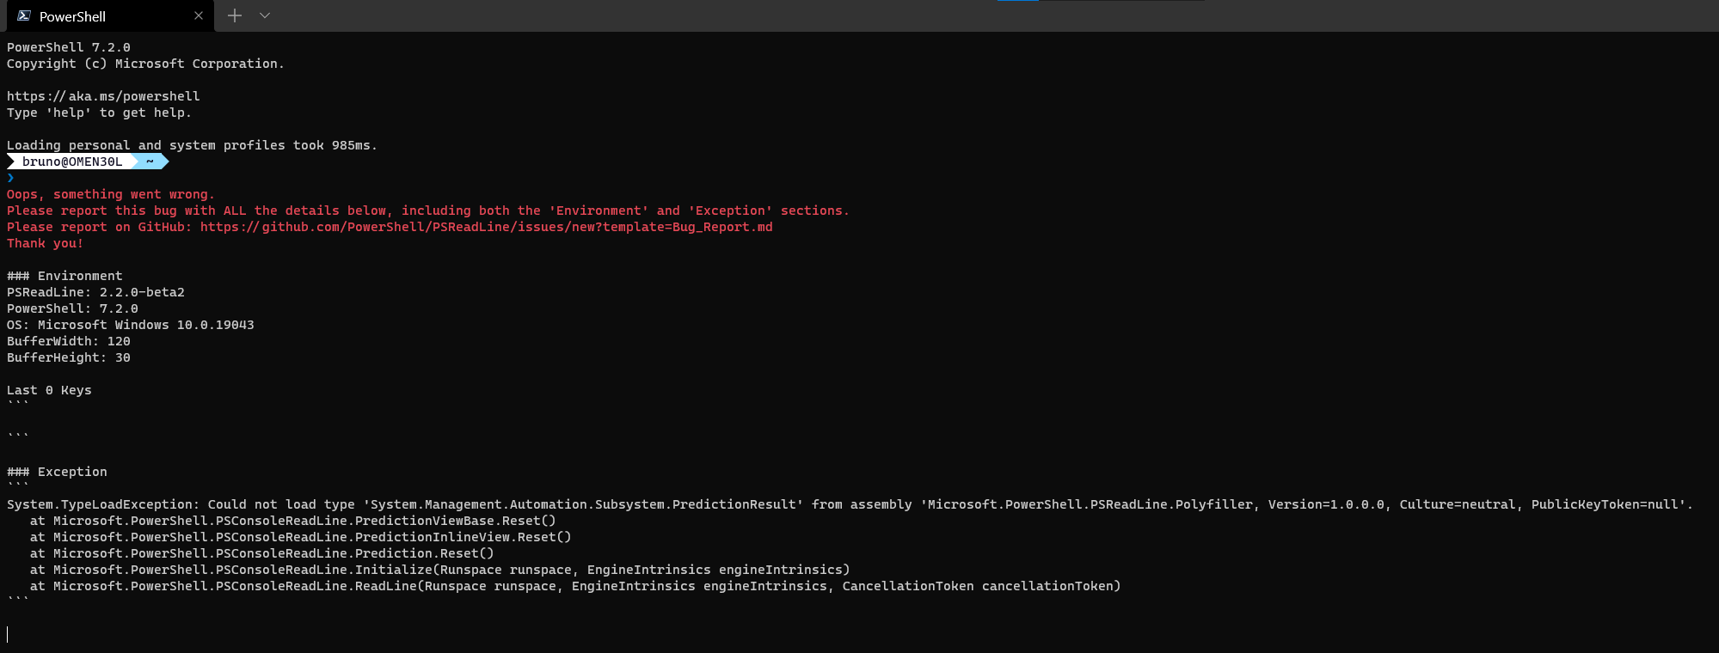The image size is (1719, 653).
Task: Click the 'PSReadLine: 2.2.0-beta2' line
Action: (x=95, y=292)
